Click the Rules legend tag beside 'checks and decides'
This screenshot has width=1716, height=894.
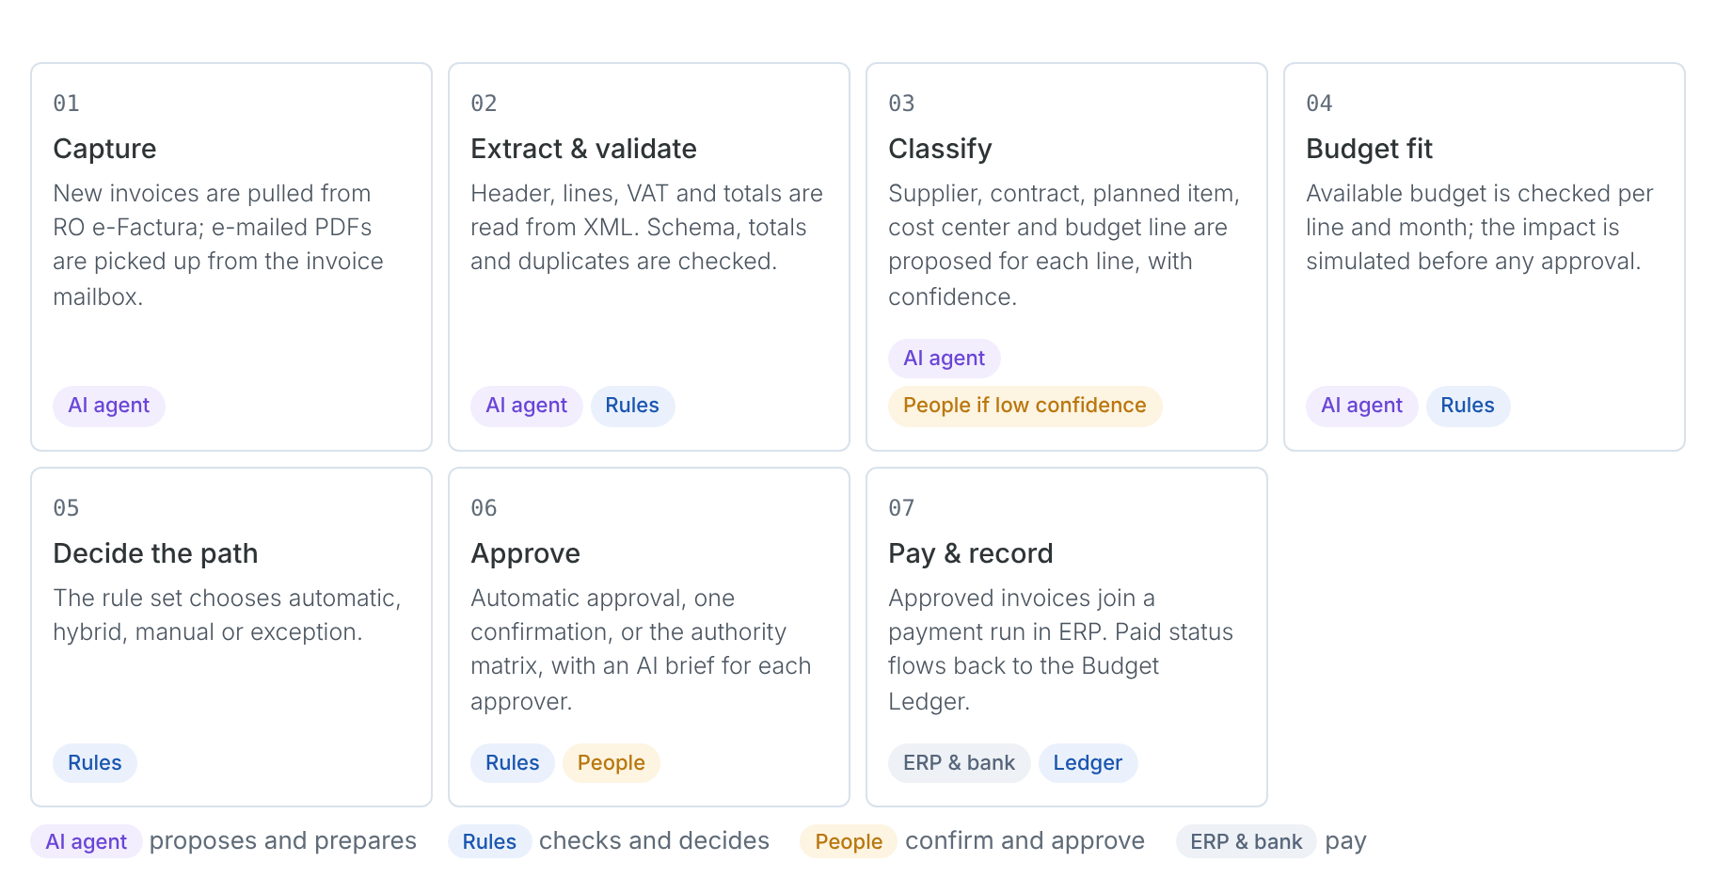click(x=489, y=841)
